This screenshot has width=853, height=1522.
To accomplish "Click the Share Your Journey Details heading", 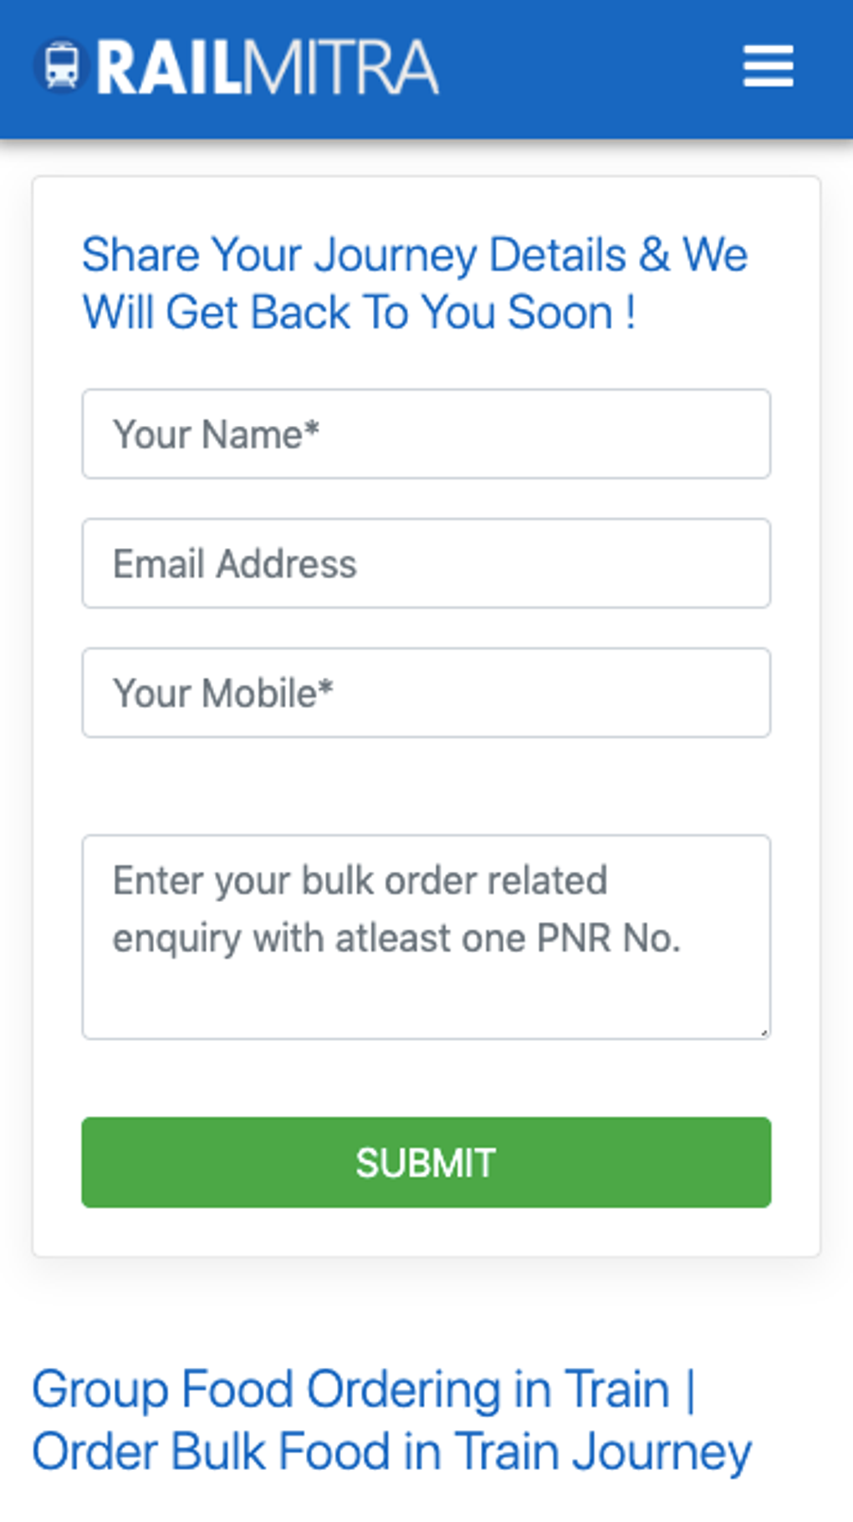I will tap(414, 254).
